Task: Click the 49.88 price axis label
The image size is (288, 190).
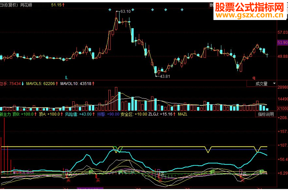Action: point(282,56)
